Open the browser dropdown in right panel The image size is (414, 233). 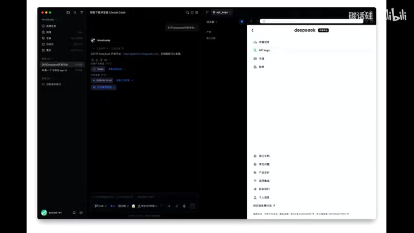pyautogui.click(x=212, y=22)
